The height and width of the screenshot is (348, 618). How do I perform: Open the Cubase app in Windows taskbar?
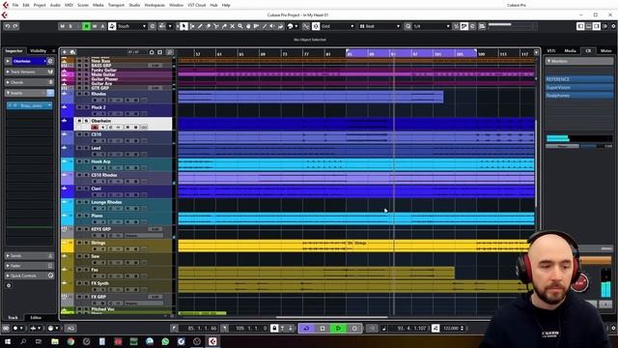(212, 341)
